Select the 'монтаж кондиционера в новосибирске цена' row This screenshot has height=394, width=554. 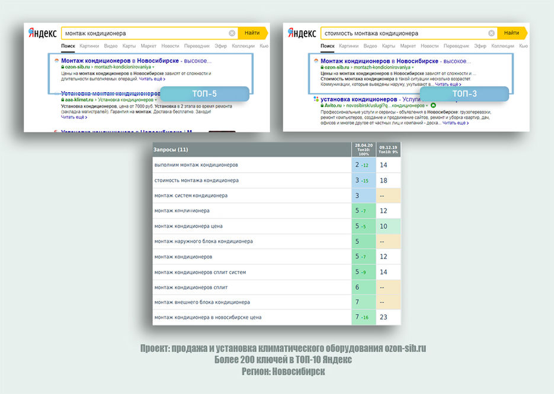tap(277, 317)
